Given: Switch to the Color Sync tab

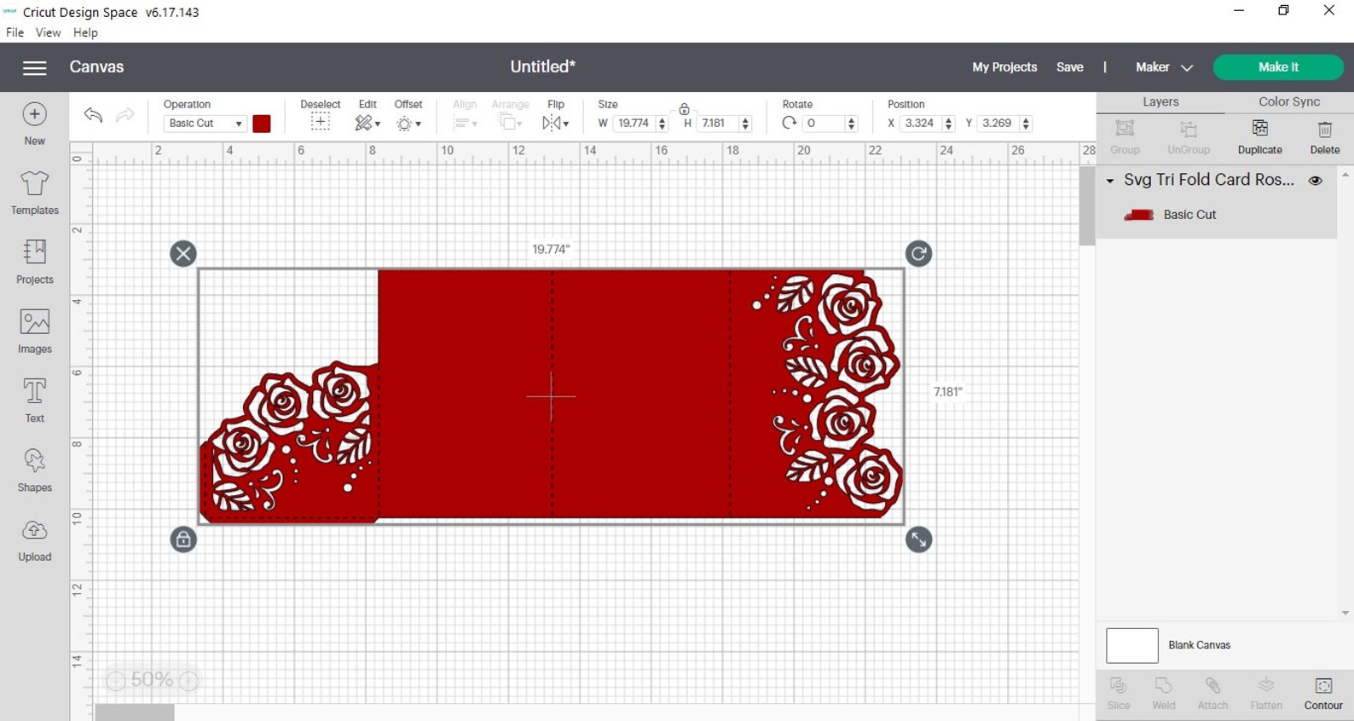Looking at the screenshot, I should pyautogui.click(x=1288, y=101).
